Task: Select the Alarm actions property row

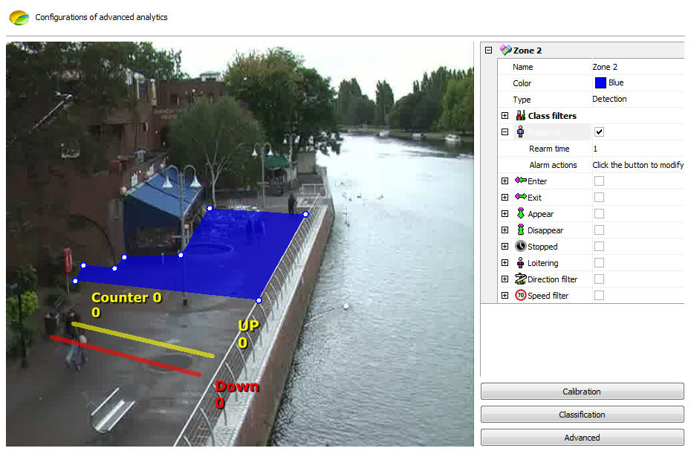Action: point(553,165)
